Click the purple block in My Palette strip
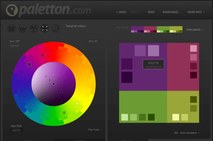Screen dimensions: 213x141 [x=137, y=28]
